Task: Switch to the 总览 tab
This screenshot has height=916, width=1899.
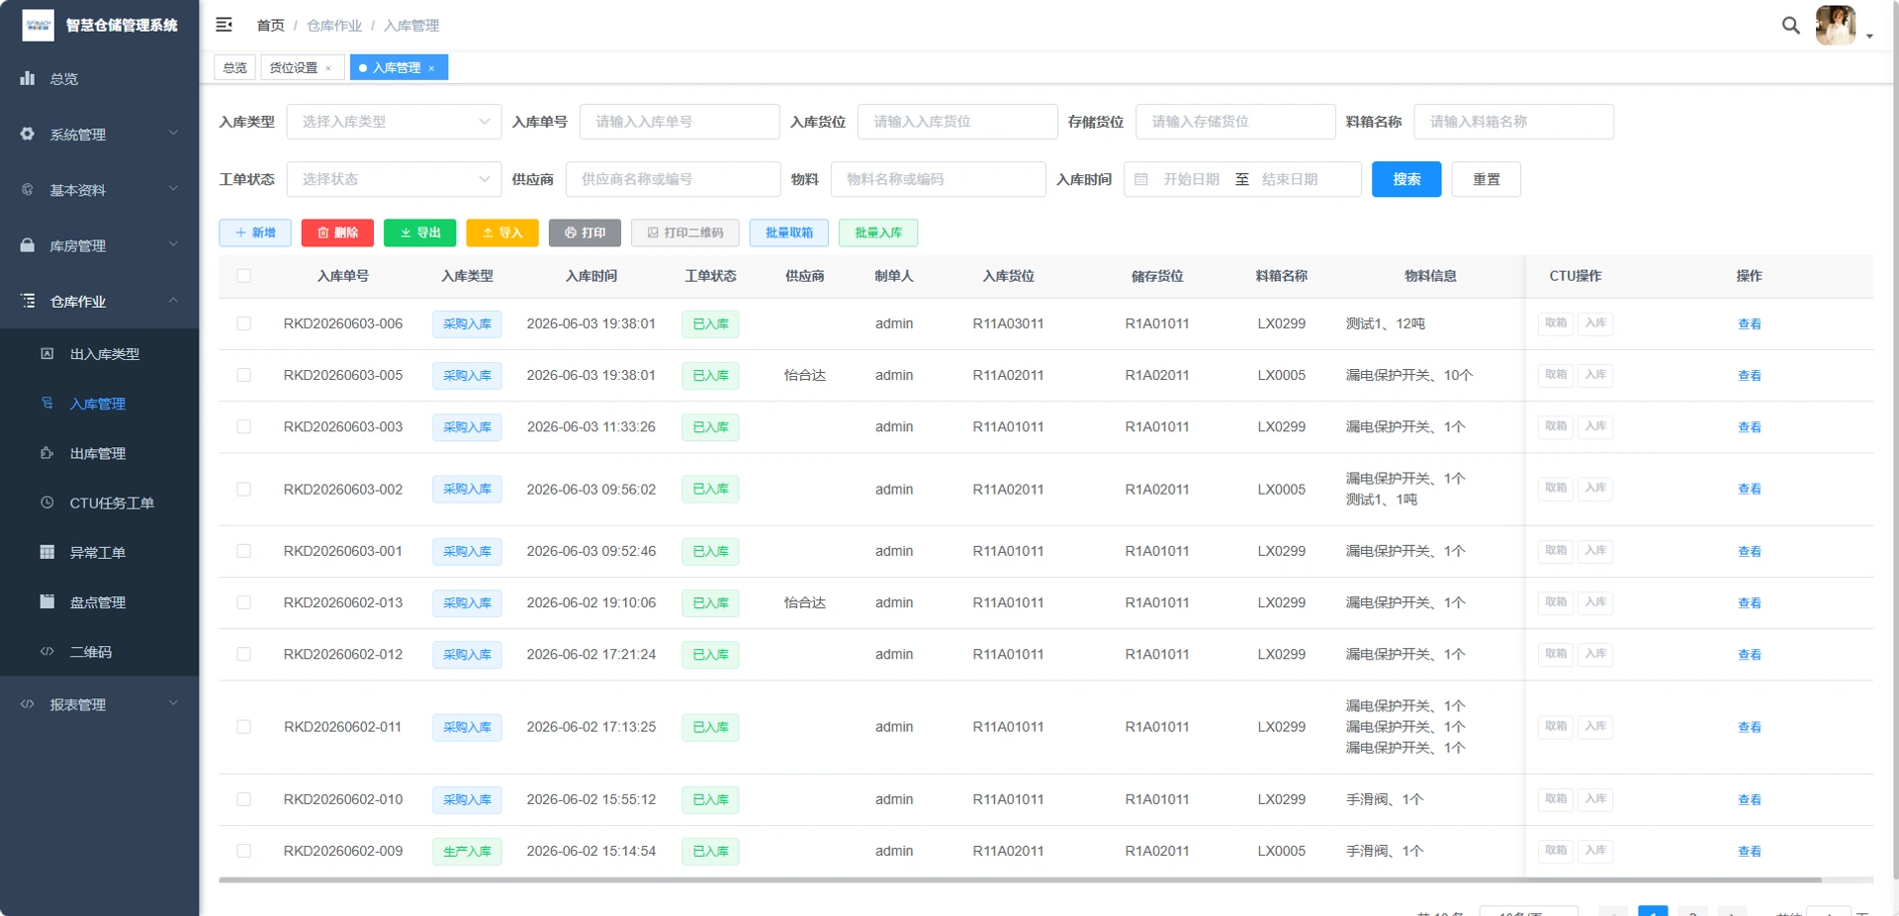Action: 235,67
